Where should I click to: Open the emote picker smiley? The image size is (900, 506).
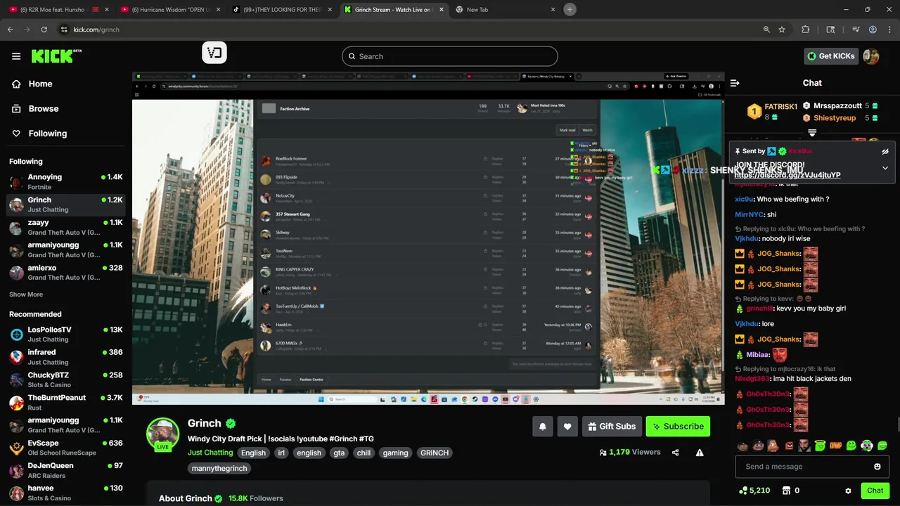877,467
